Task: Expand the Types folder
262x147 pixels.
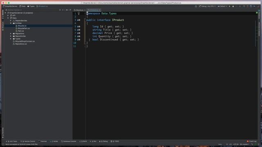Action: [x=11, y=39]
